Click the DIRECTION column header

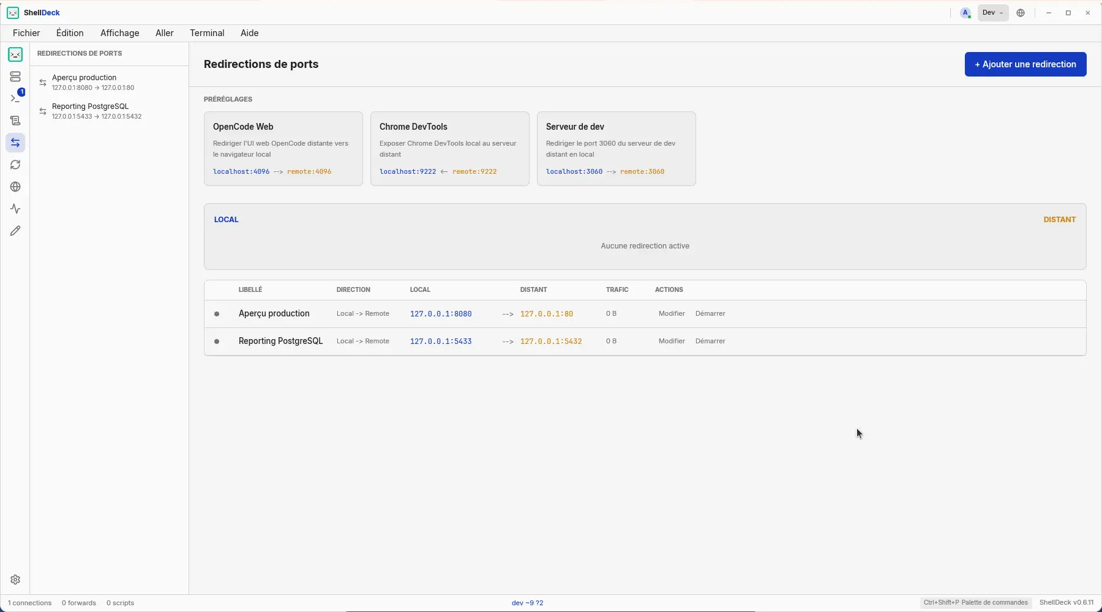[353, 289]
